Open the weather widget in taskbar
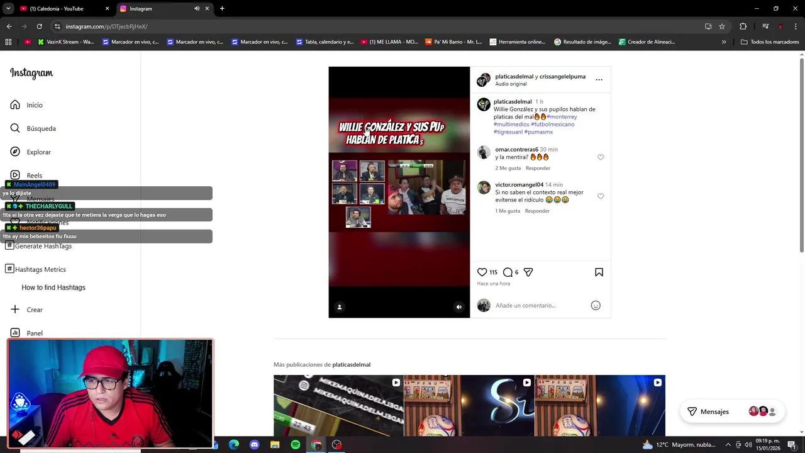 click(679, 445)
